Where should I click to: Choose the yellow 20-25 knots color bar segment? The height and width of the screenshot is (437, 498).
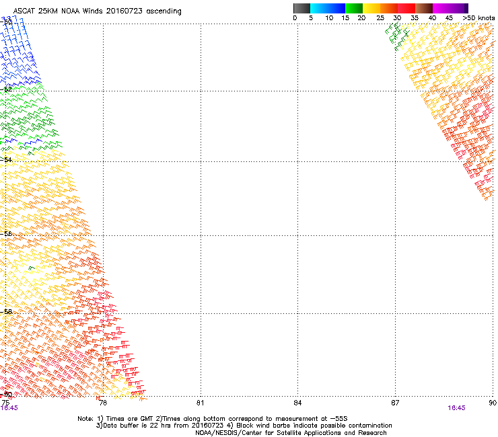[371, 8]
